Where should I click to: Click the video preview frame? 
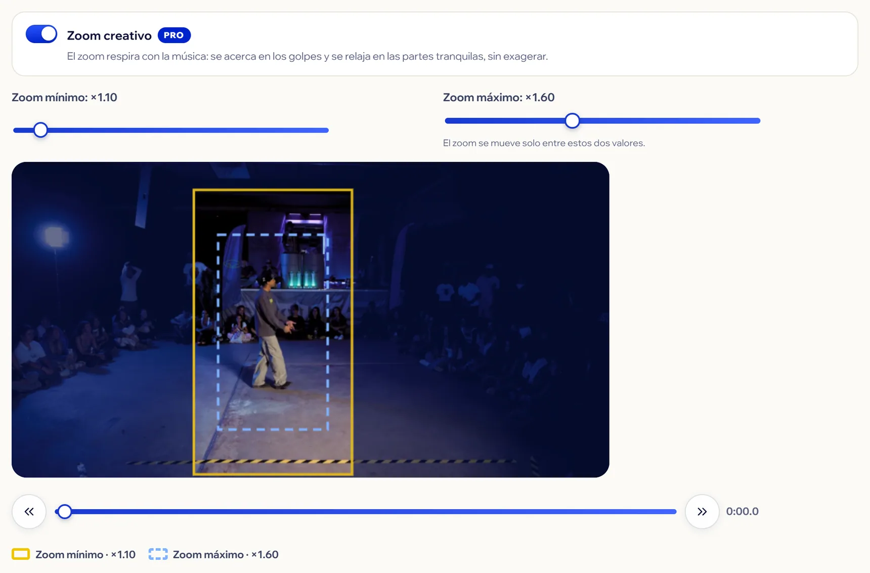click(310, 319)
